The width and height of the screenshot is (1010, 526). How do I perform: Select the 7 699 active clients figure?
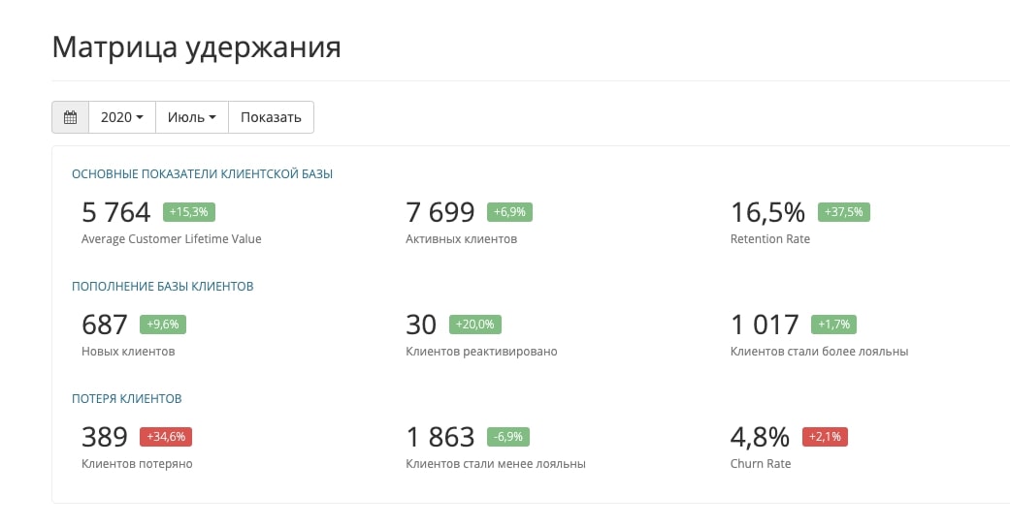440,212
